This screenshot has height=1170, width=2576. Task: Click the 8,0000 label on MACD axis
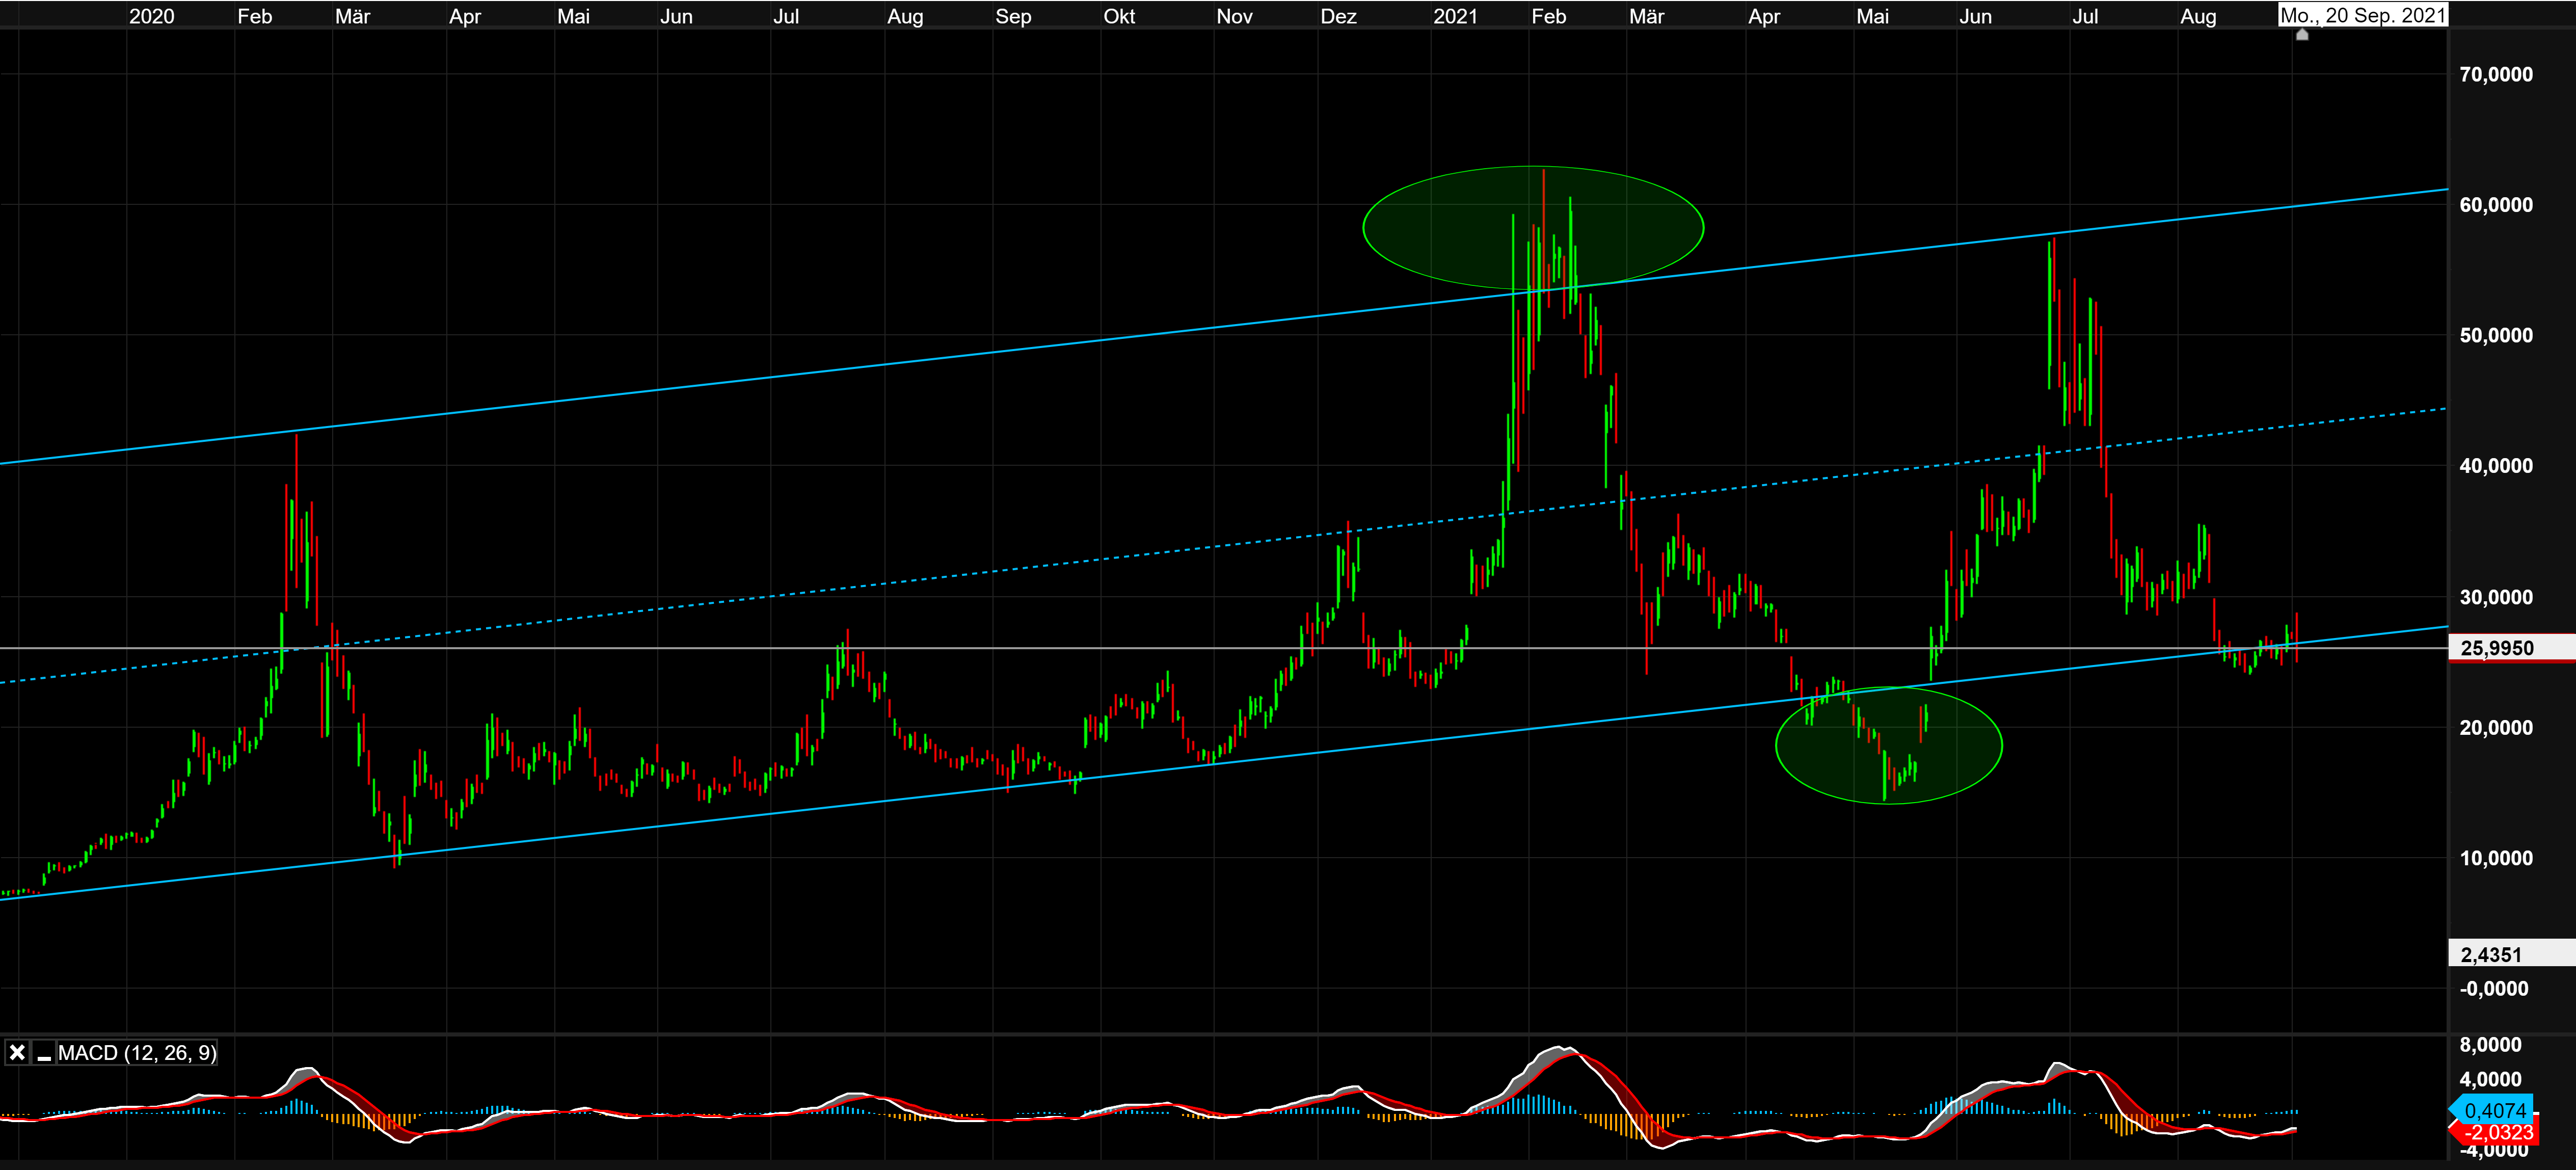coord(2490,1044)
